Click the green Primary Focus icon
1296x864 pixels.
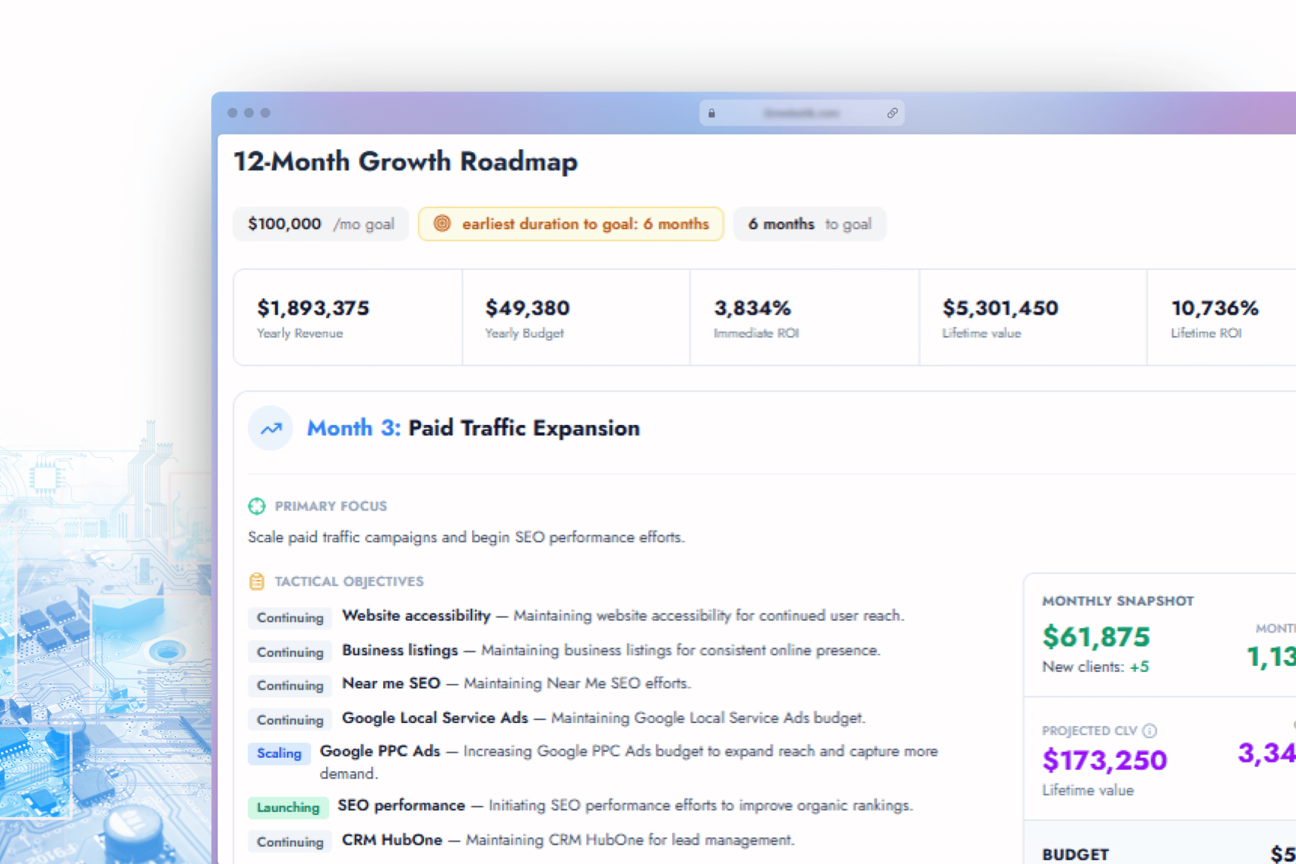257,506
